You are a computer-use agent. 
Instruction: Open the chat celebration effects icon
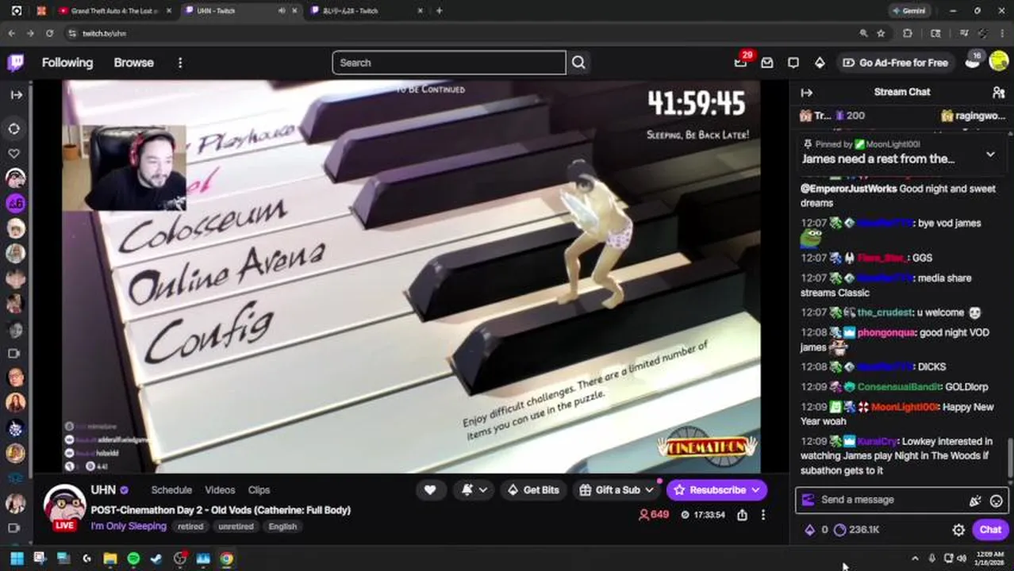point(975,500)
